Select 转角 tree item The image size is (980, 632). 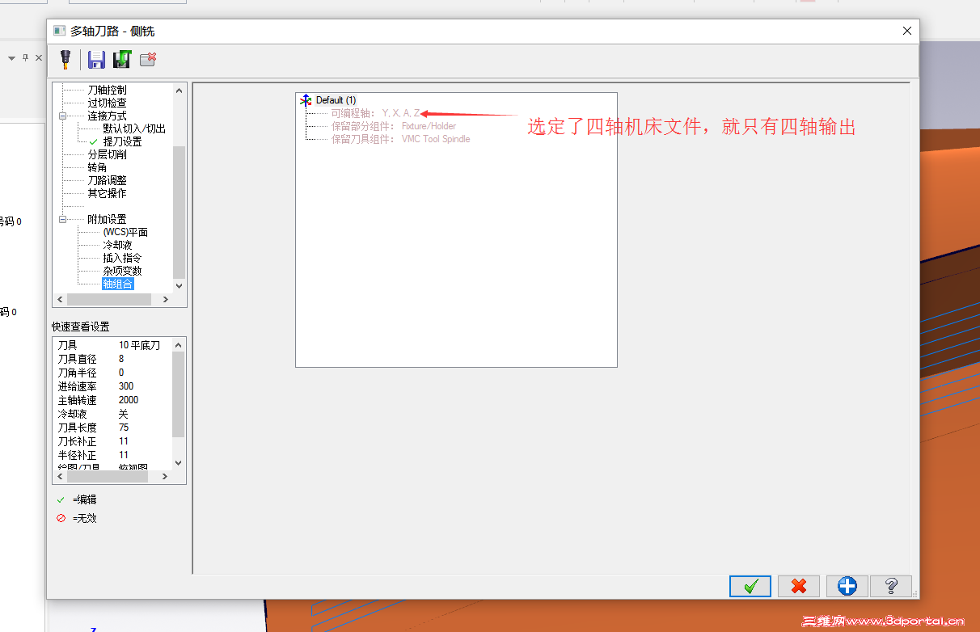[x=97, y=167]
